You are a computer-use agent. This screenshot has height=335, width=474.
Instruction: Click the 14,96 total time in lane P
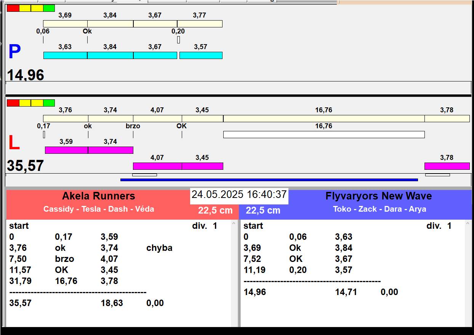click(26, 75)
